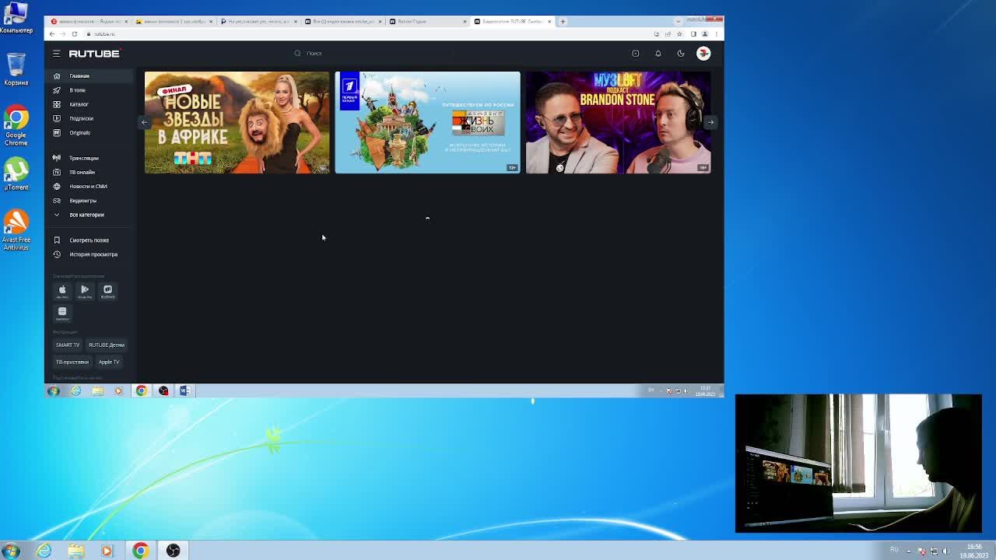Open Internet Explorer from the taskbar
The image size is (996, 560).
pyautogui.click(x=44, y=551)
